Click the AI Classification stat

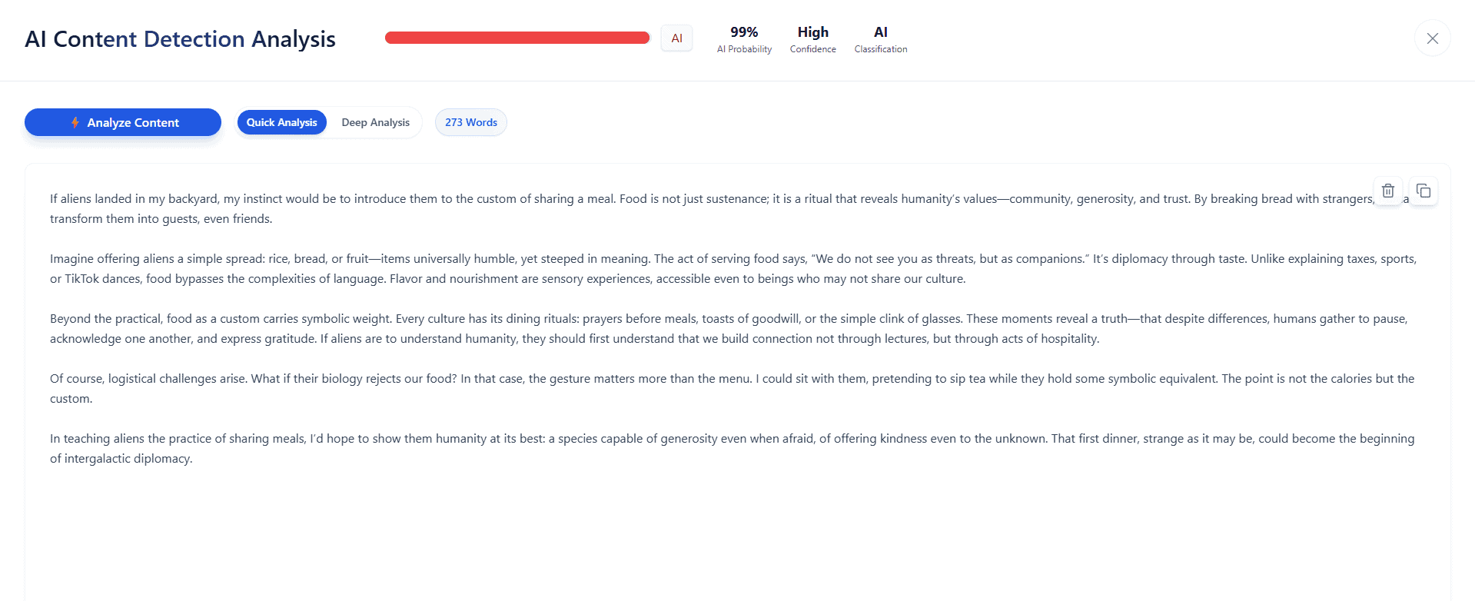tap(880, 39)
